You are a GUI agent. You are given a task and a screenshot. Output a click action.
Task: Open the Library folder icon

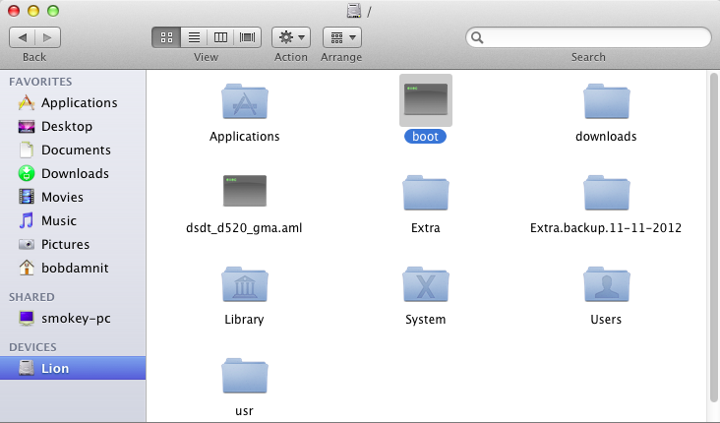(245, 284)
